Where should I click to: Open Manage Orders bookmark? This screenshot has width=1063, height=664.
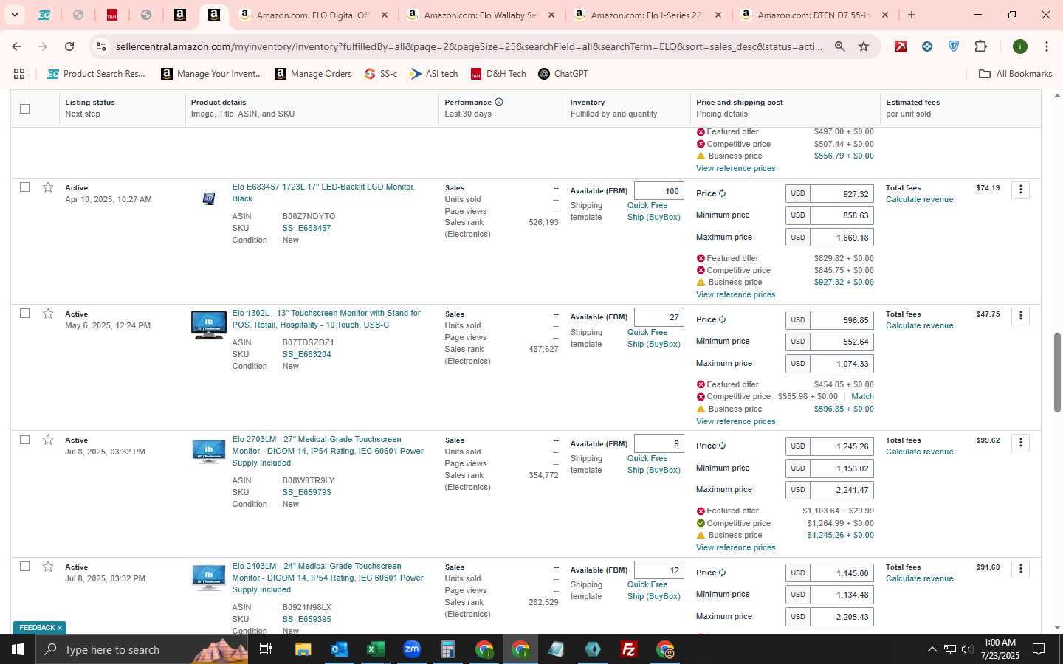point(313,74)
